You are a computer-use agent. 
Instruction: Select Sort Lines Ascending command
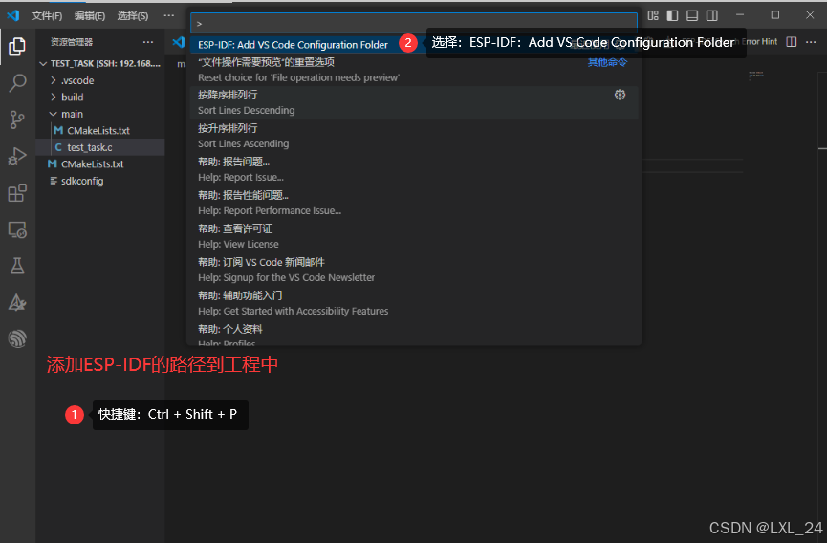[x=414, y=136]
